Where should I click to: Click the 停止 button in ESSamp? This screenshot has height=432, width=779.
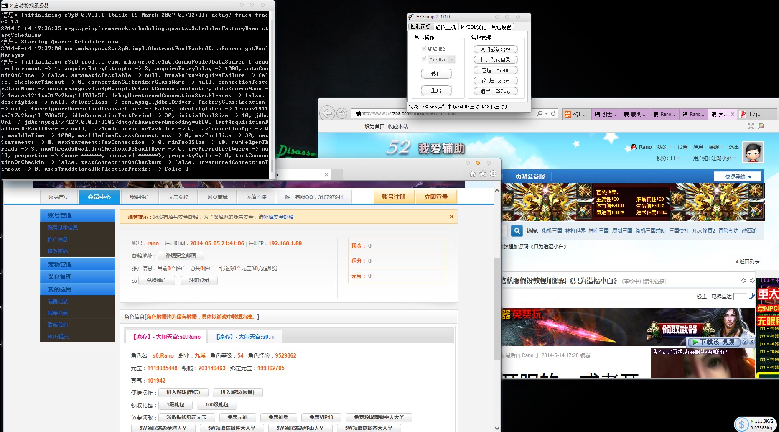pos(436,74)
